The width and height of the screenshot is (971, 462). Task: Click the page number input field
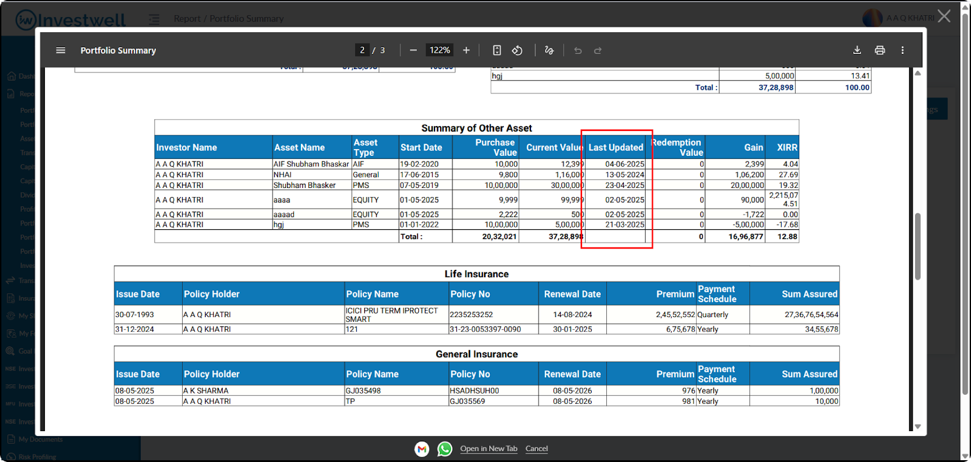click(362, 50)
